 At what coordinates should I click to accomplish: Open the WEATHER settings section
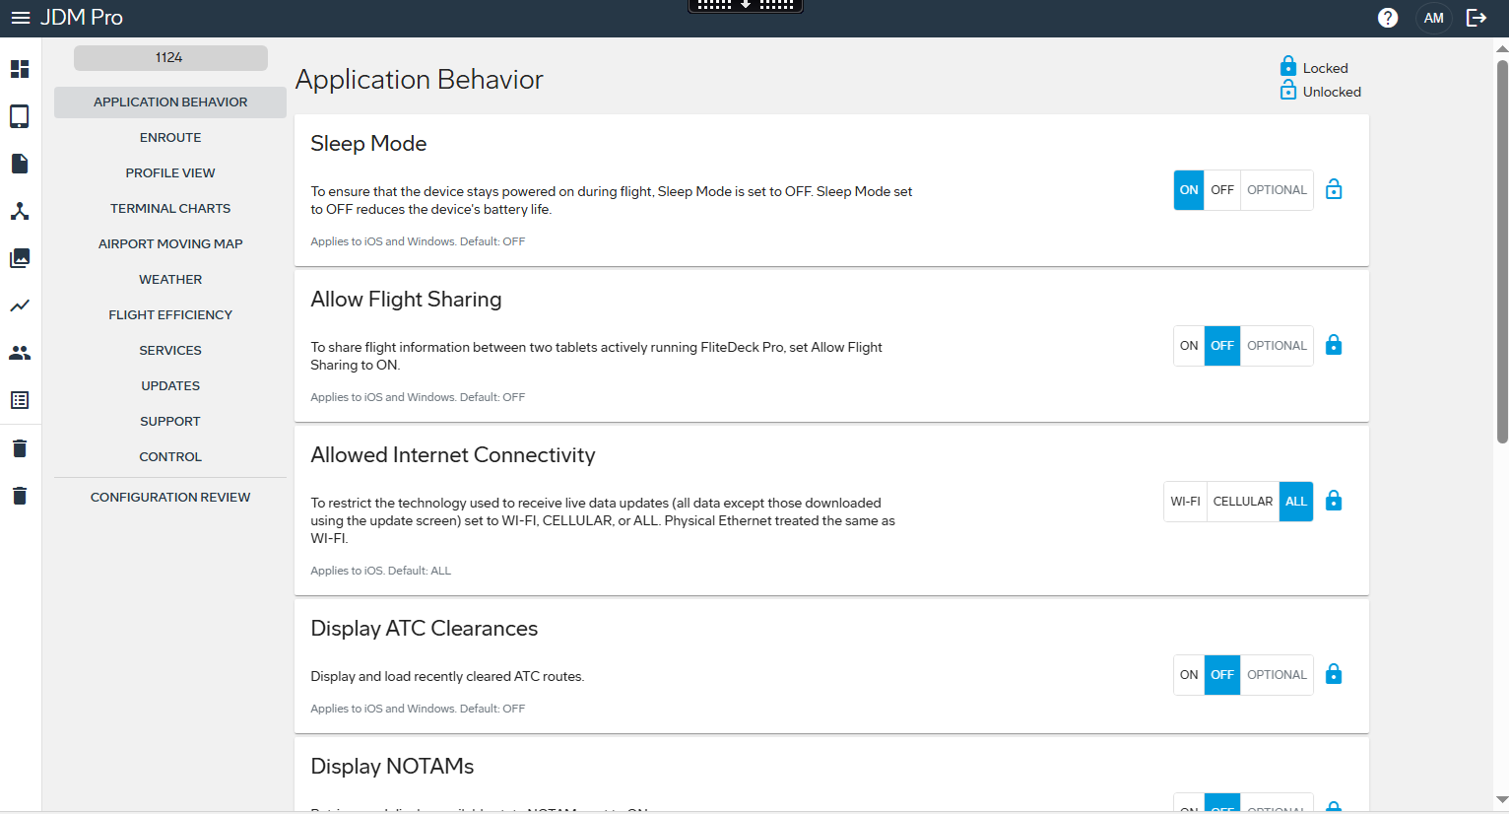pos(169,279)
